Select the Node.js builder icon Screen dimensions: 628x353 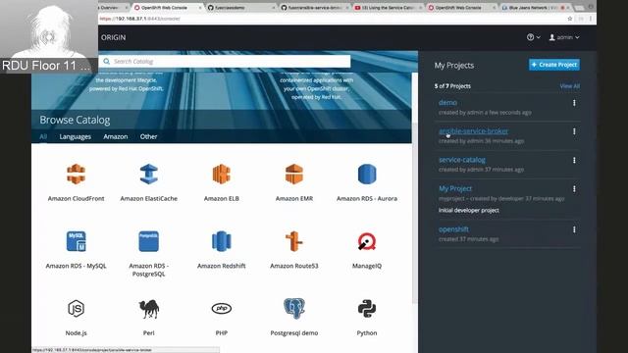pyautogui.click(x=77, y=309)
